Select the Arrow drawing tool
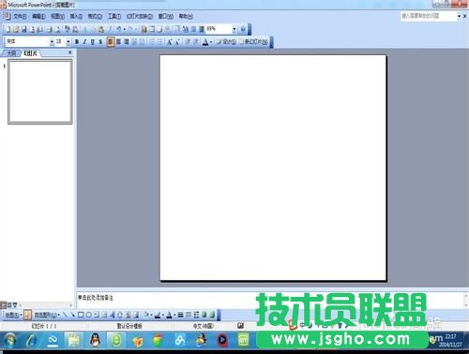The image size is (469, 354). 72,315
